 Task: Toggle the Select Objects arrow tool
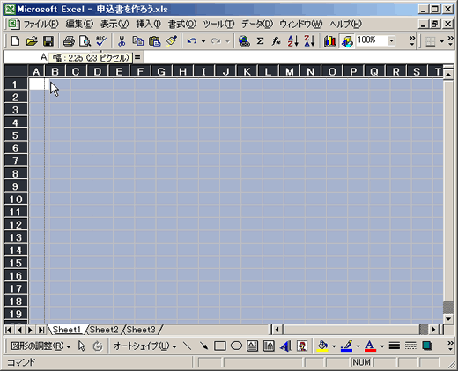click(82, 346)
